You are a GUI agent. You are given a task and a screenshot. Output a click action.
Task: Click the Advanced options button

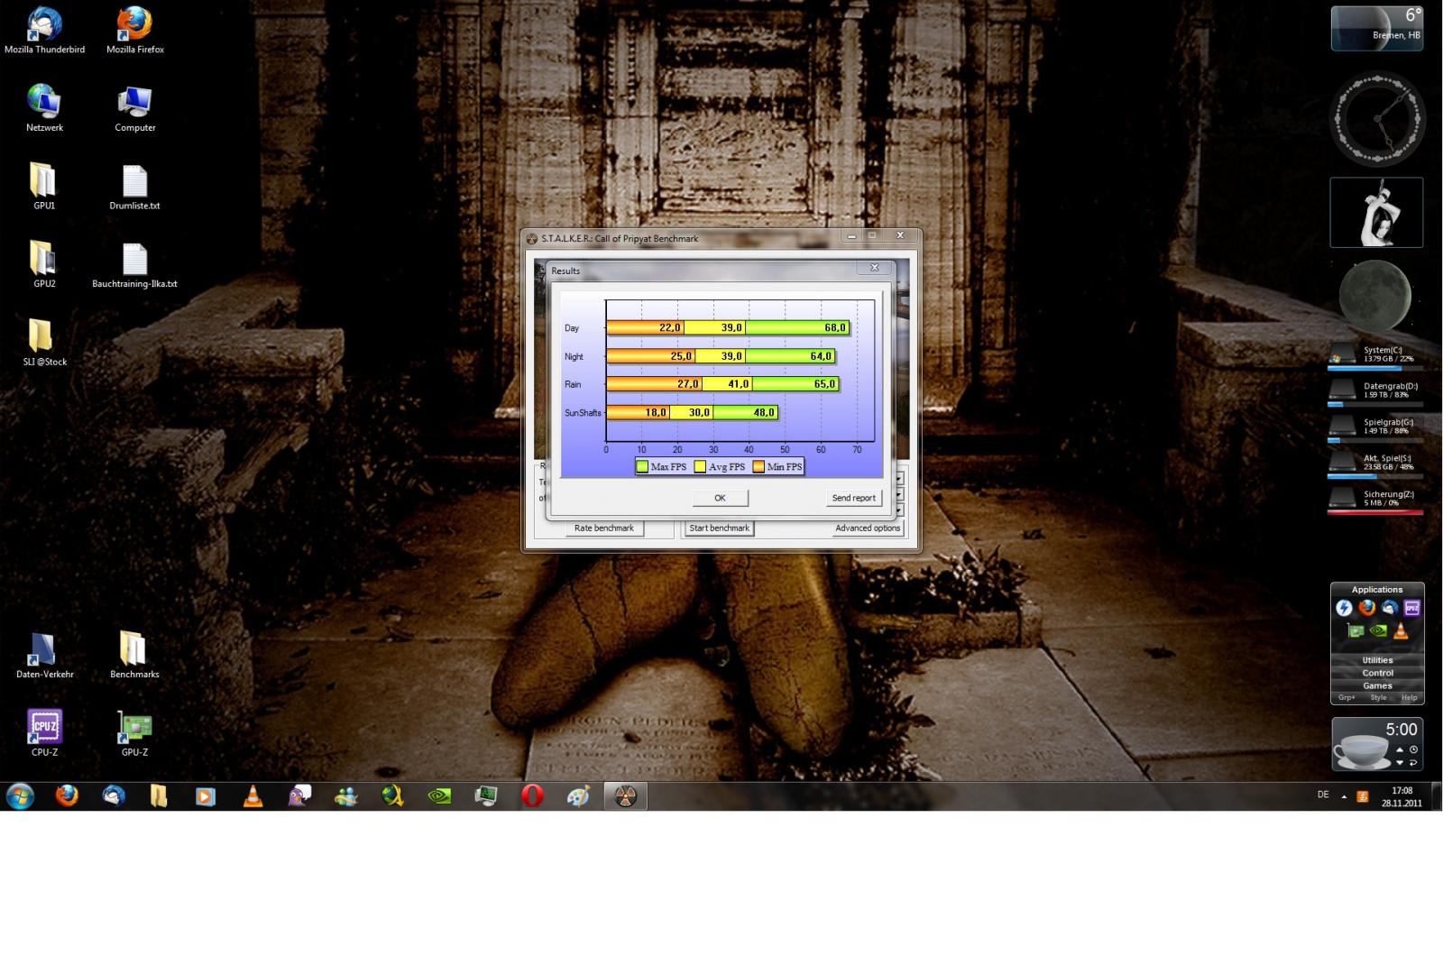tap(868, 528)
